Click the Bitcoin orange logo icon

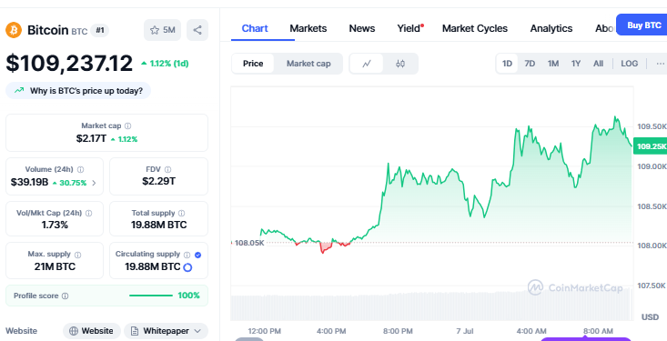14,30
